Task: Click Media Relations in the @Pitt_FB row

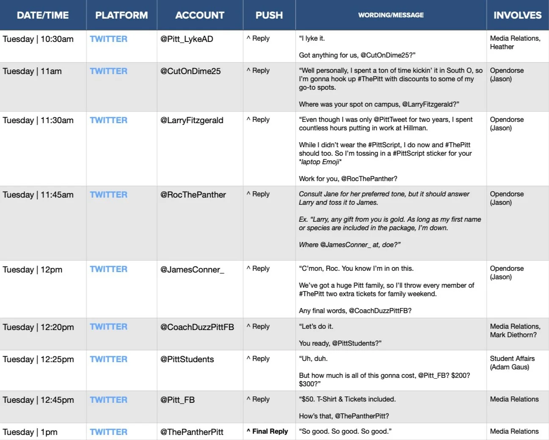Action: 514,399
